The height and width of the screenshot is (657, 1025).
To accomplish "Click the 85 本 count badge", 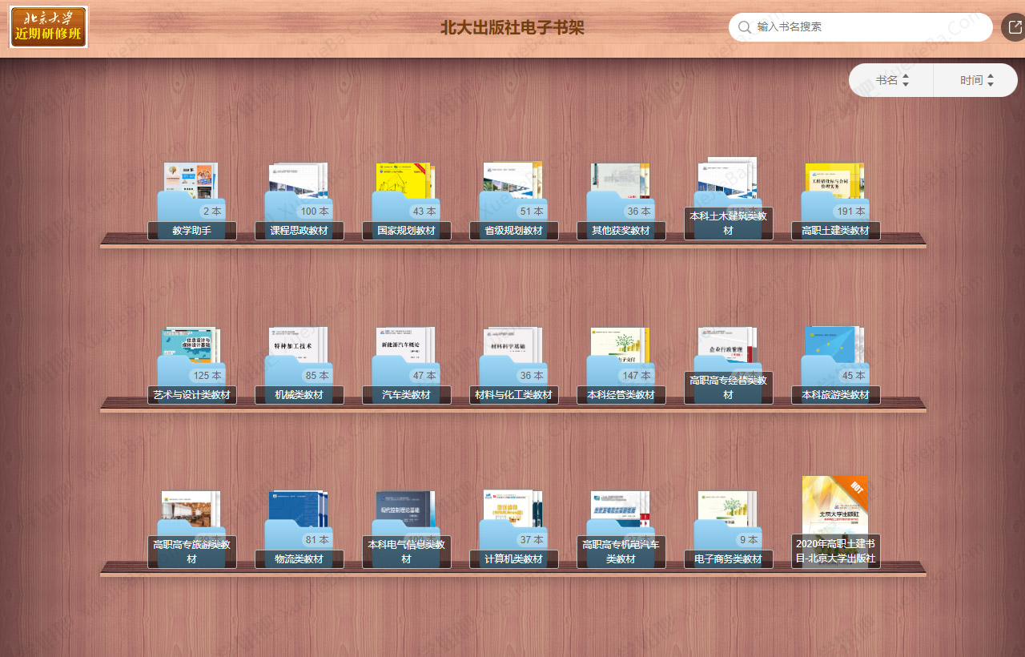I will pyautogui.click(x=317, y=375).
